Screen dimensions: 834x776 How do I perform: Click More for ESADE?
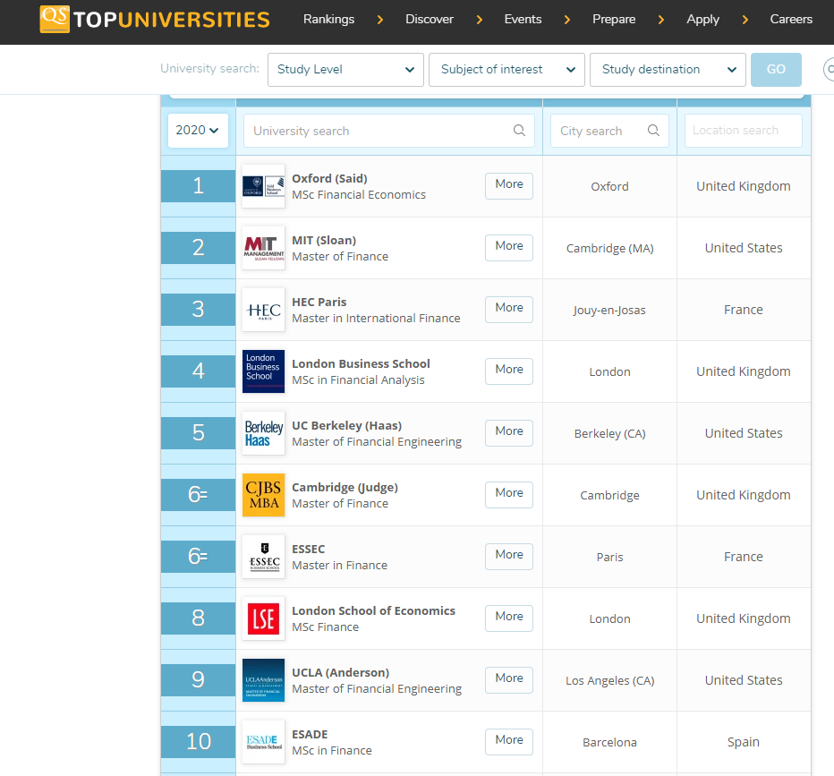[x=509, y=741]
